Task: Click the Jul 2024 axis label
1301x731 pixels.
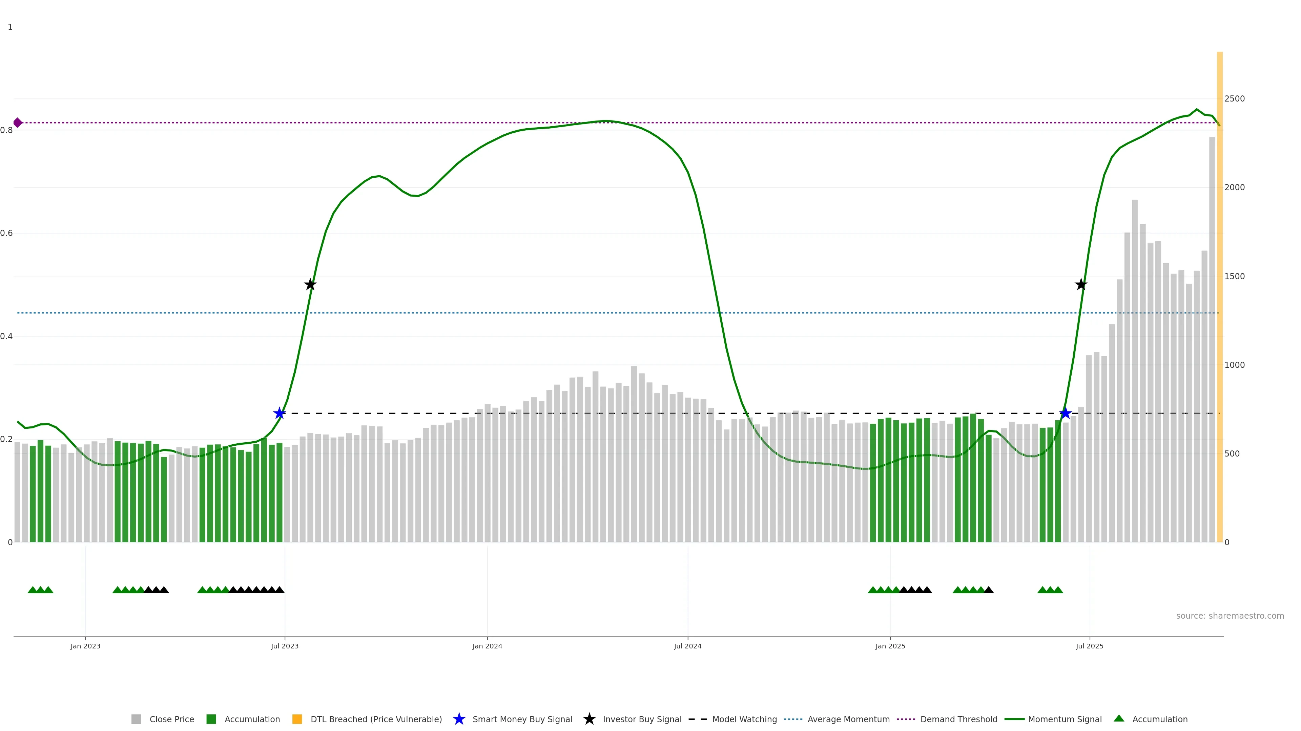Action: click(x=687, y=646)
